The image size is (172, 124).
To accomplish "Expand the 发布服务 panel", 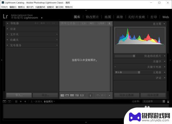I will [x=8, y=45].
